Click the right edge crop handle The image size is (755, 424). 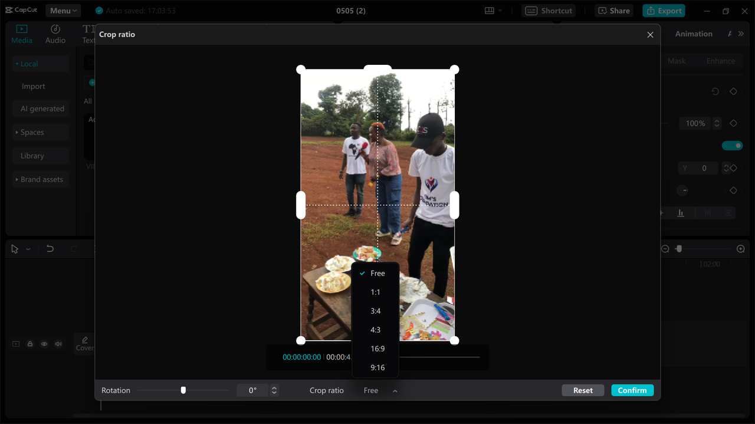click(455, 205)
